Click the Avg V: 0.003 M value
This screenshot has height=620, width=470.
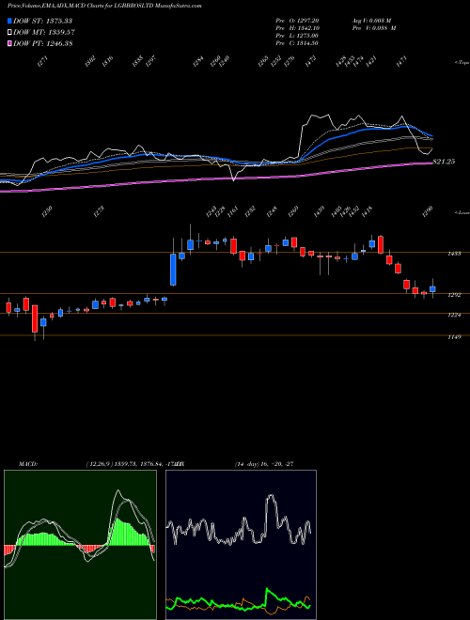[371, 21]
